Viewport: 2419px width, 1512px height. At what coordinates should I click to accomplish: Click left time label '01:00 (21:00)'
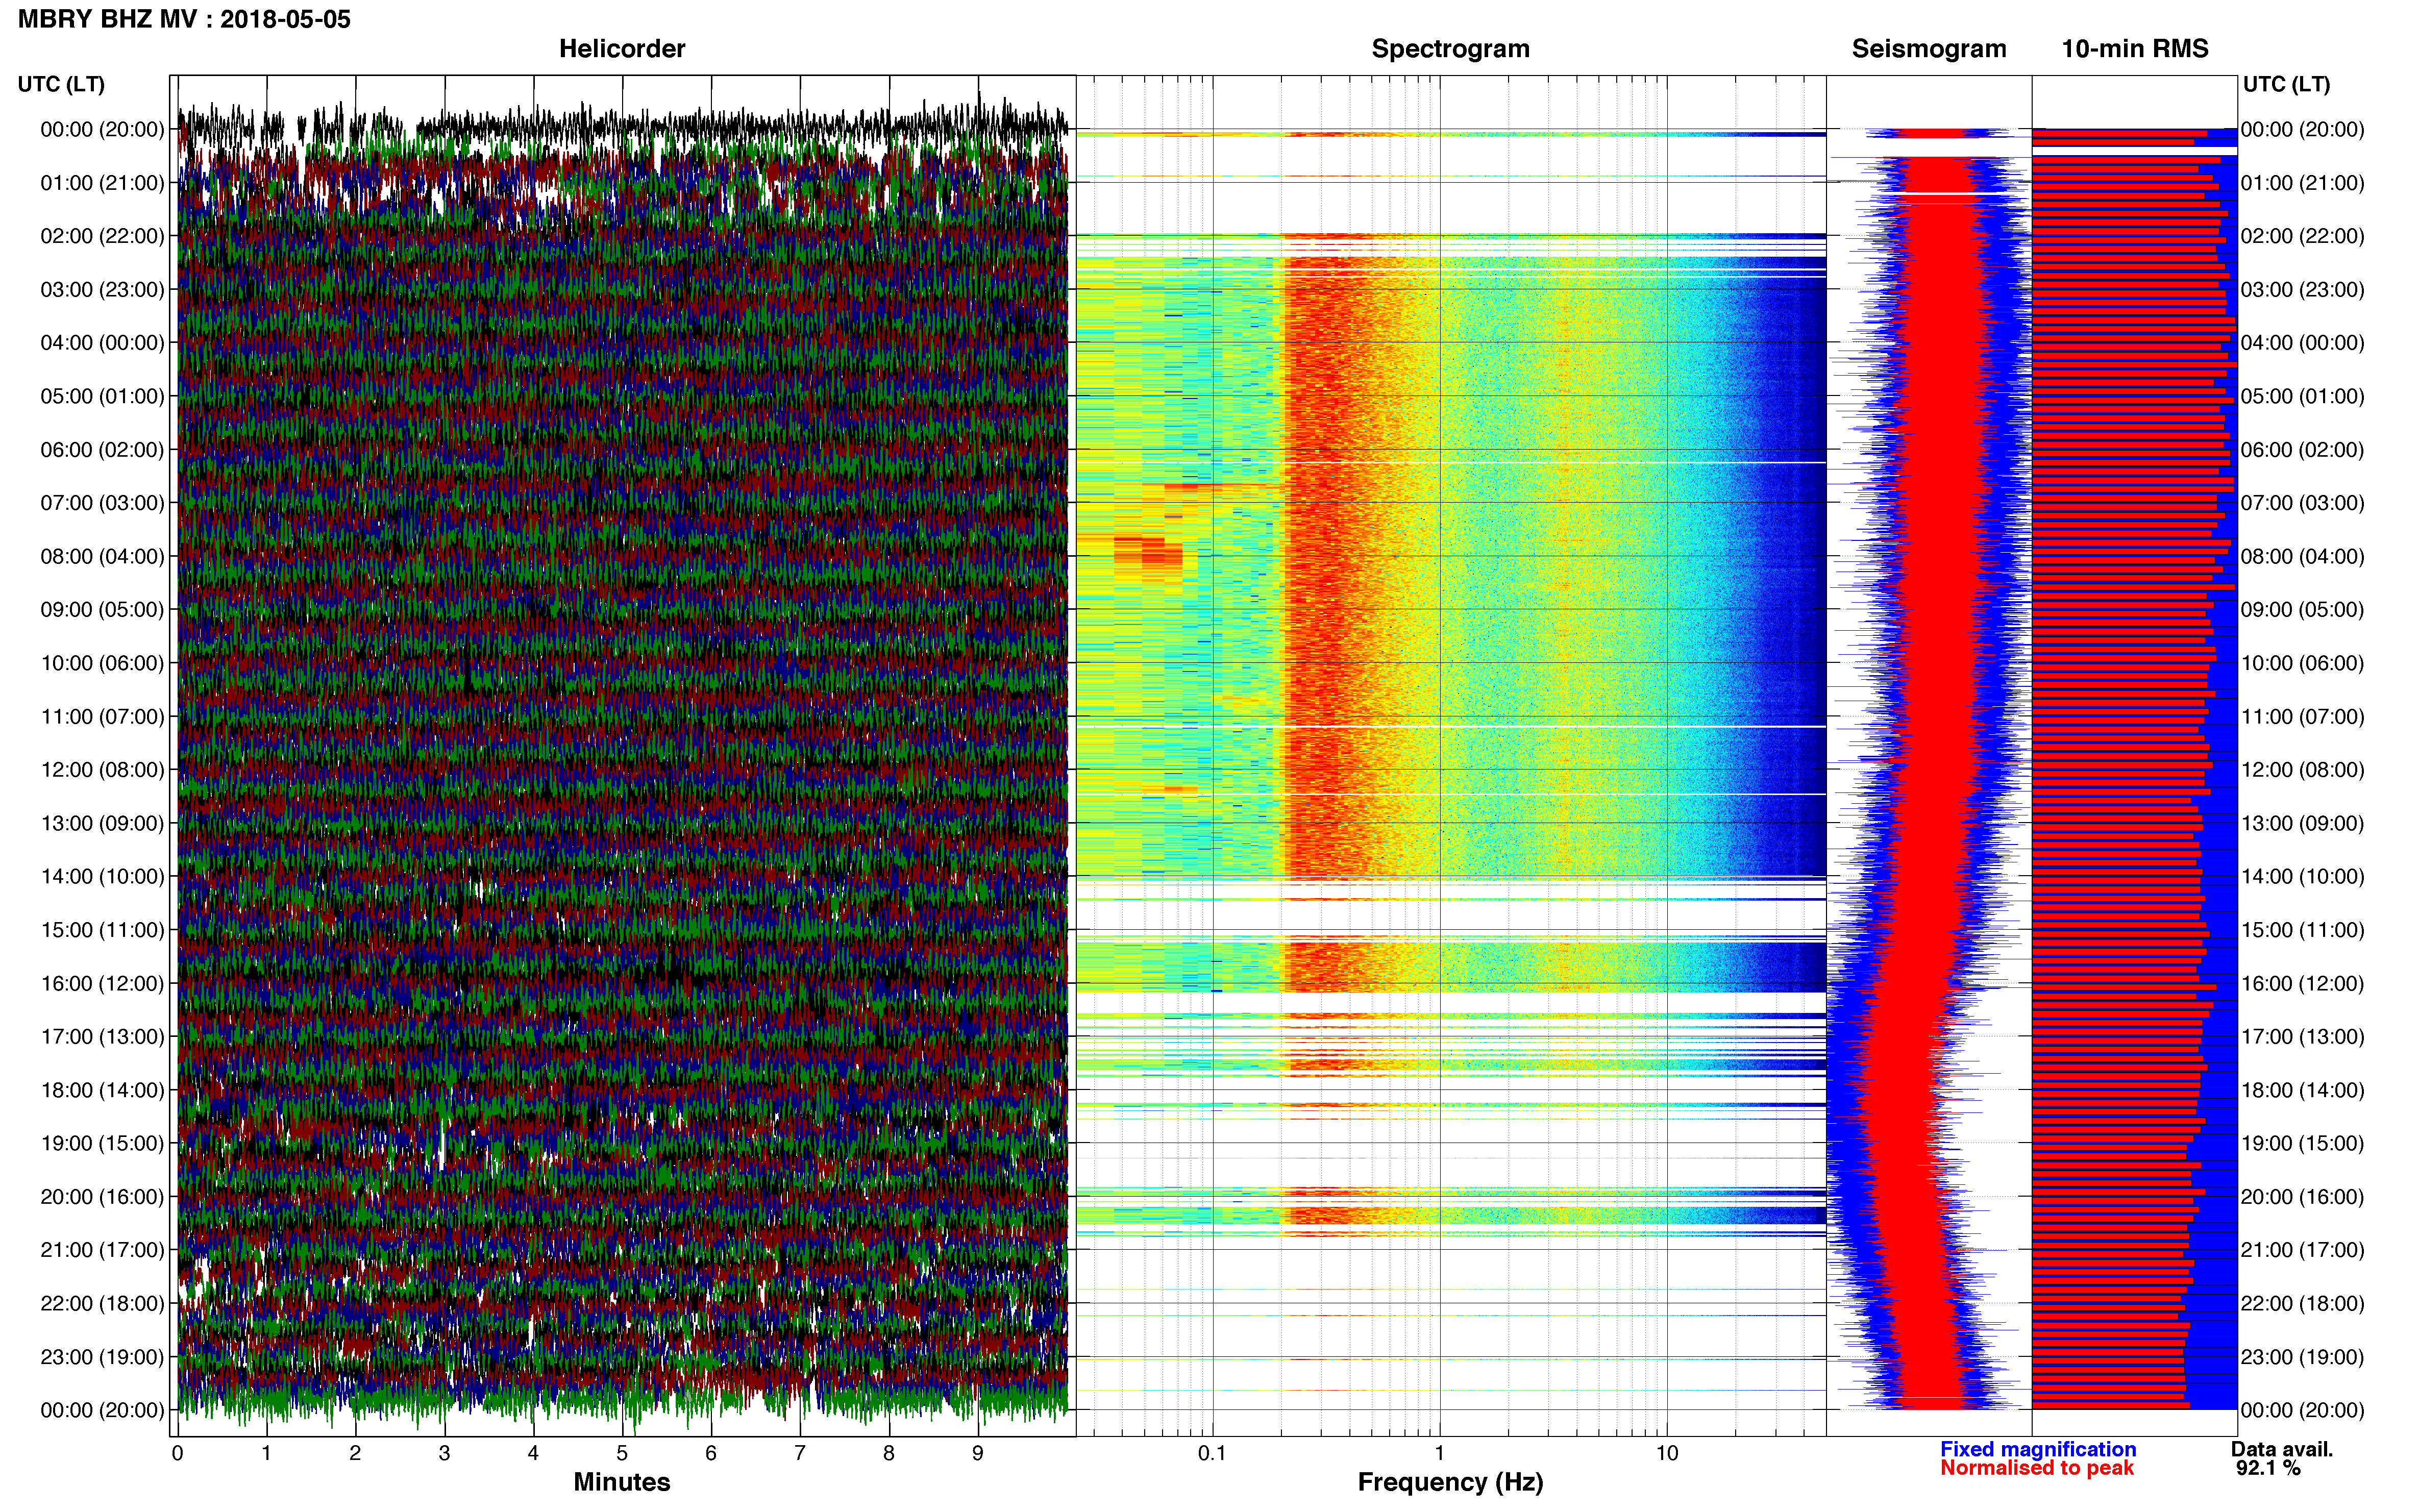(102, 183)
